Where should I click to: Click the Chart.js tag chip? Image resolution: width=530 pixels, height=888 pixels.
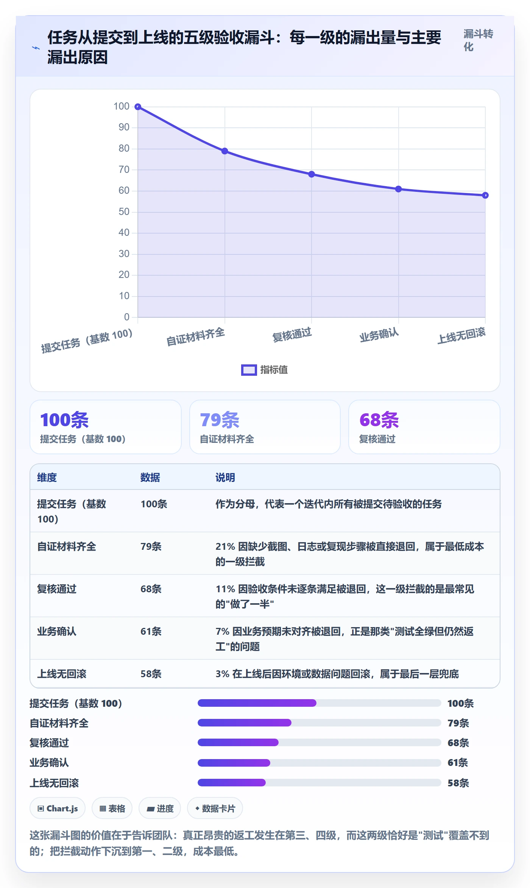(x=58, y=808)
